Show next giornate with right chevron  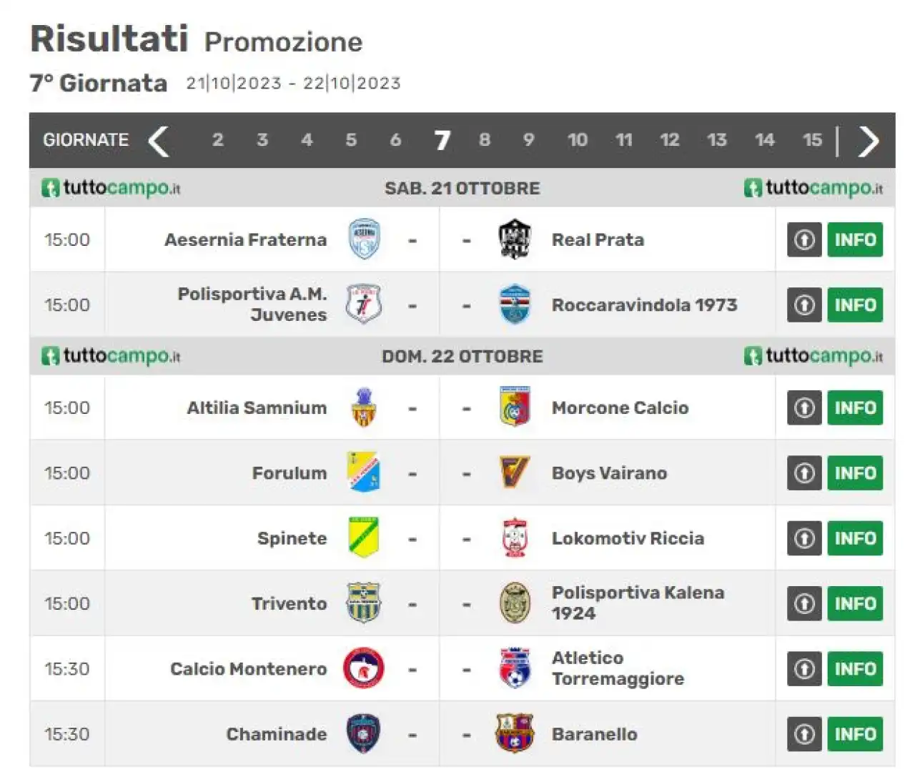(868, 140)
